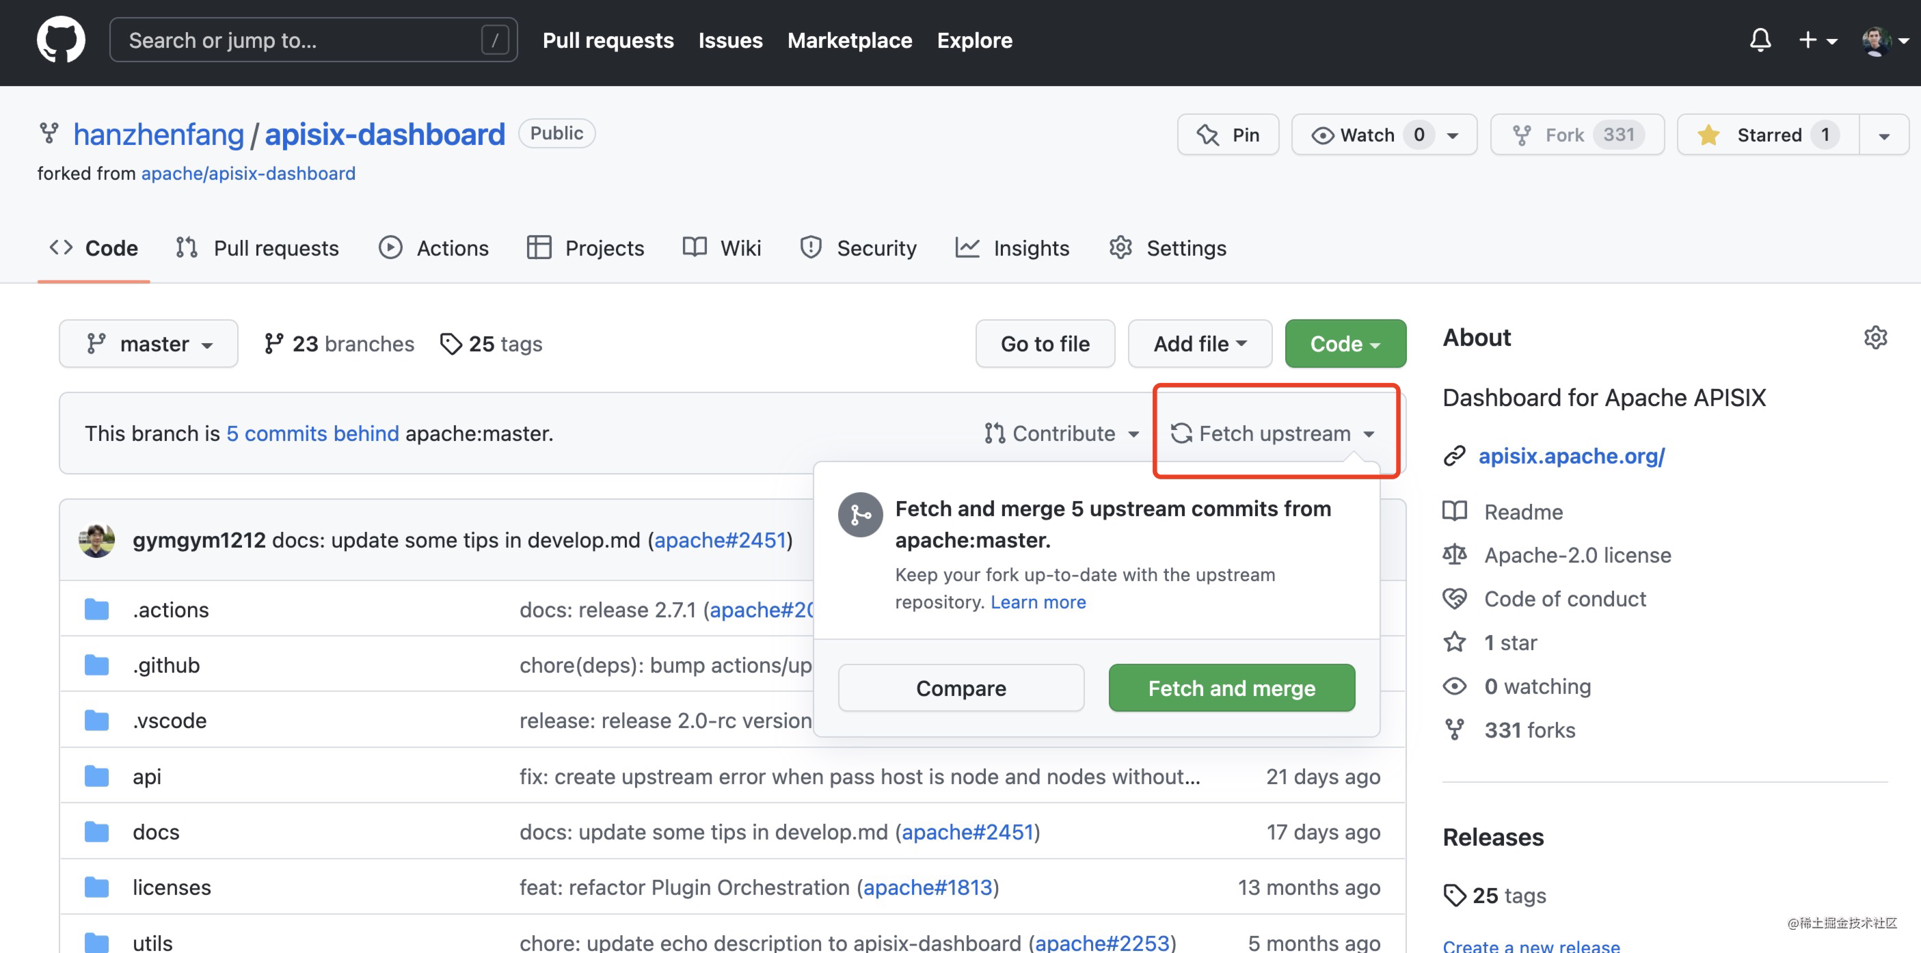Click the GitHub Octocat logo
The image size is (1921, 953).
(x=60, y=40)
